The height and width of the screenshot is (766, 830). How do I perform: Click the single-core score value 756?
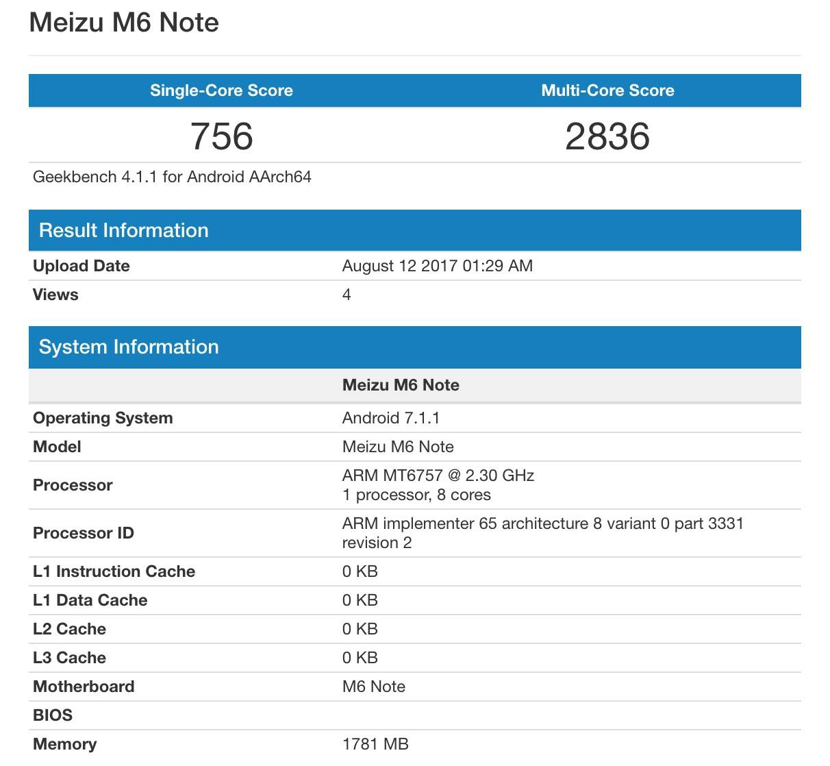coord(221,136)
